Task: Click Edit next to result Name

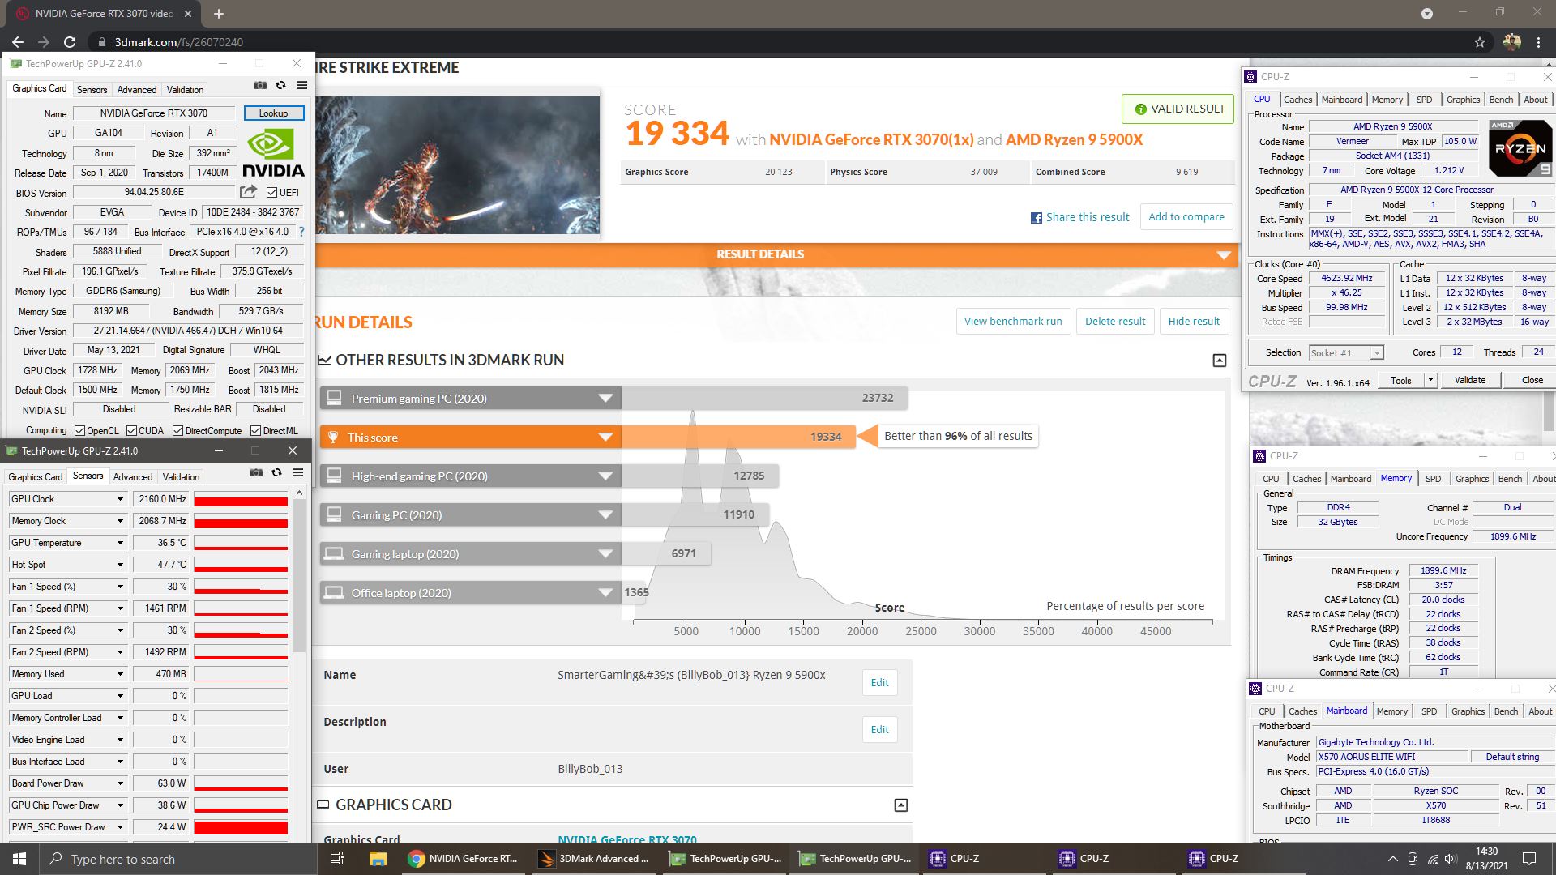Action: (x=879, y=683)
